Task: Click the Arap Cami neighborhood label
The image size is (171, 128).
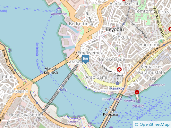Action: (96, 77)
